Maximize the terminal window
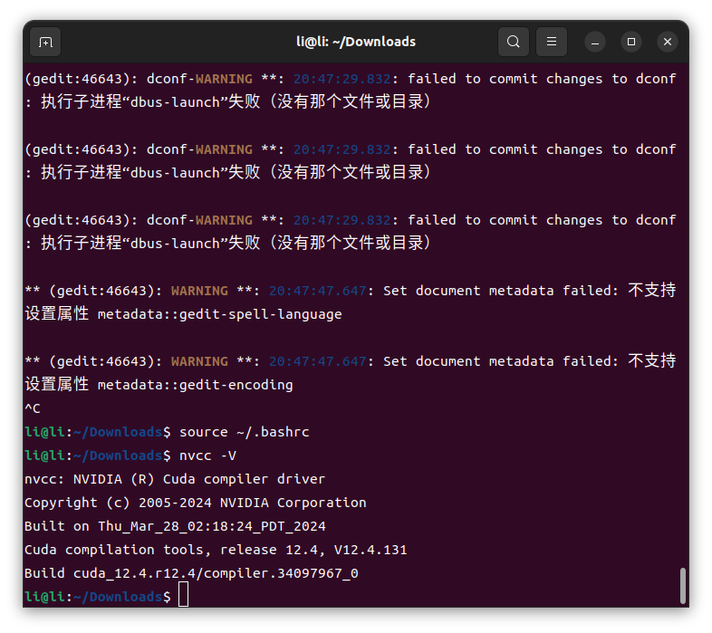Viewport: 712px width, 633px height. click(x=631, y=42)
